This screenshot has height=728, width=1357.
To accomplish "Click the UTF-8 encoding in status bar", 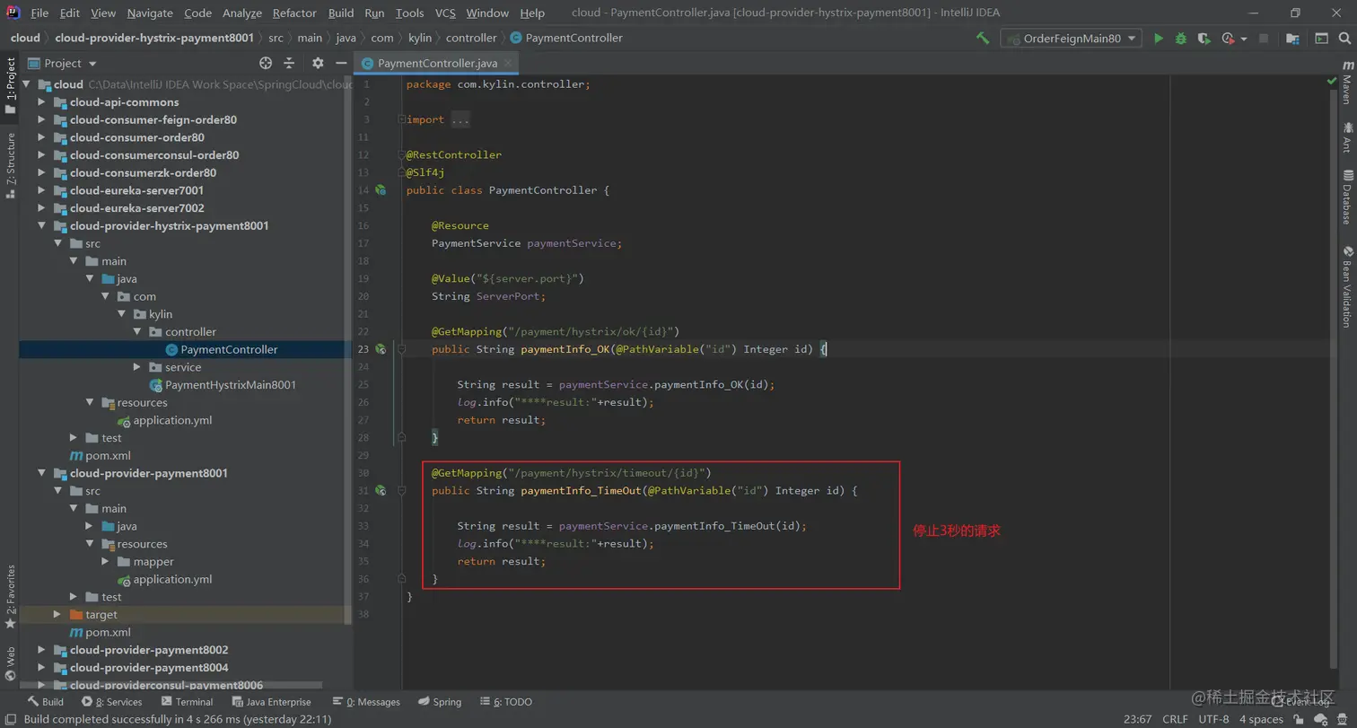I will tap(1213, 719).
